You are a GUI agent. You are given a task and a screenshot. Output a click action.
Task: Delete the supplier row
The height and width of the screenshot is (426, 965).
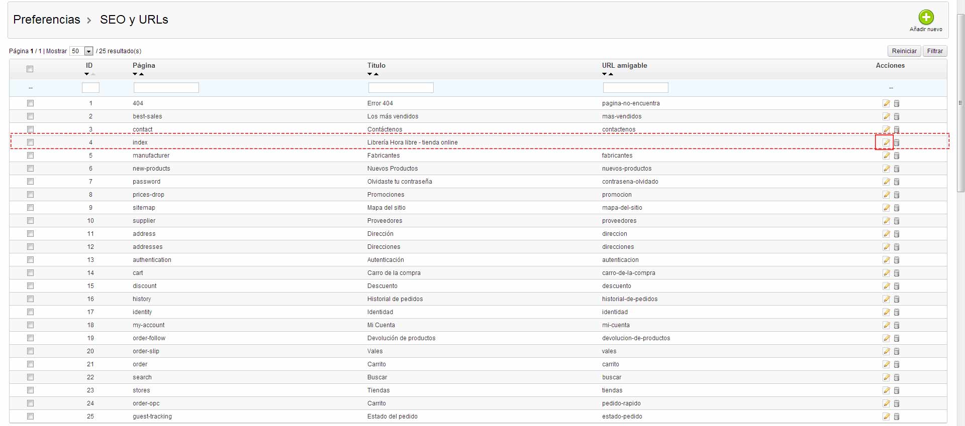click(897, 221)
